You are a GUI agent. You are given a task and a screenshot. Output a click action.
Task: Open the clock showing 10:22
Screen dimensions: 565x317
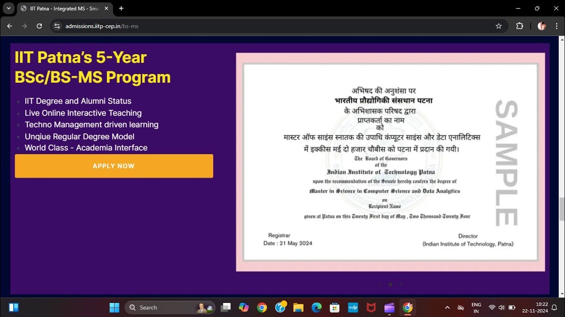coord(535,307)
